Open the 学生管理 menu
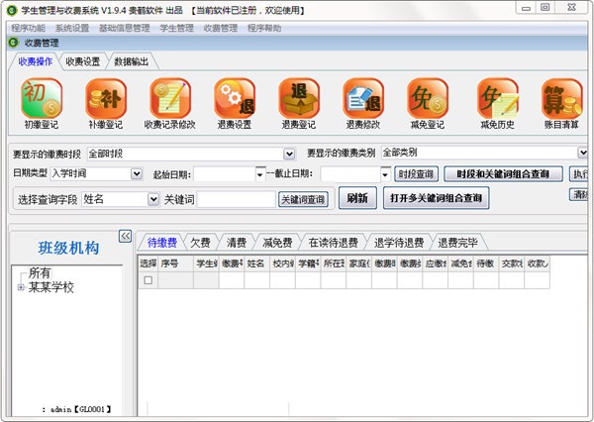The width and height of the screenshot is (594, 422). pos(176,28)
